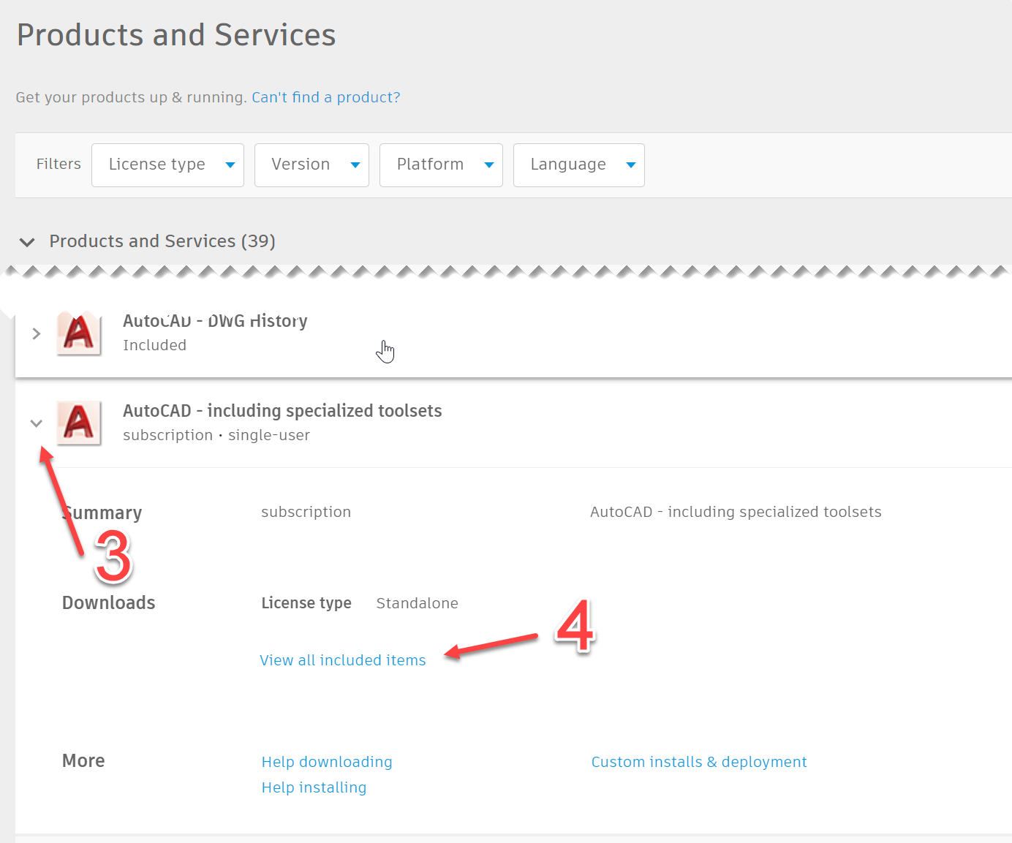Open the License type filter dropdown
Screen dimensions: 1012x843
click(167, 165)
